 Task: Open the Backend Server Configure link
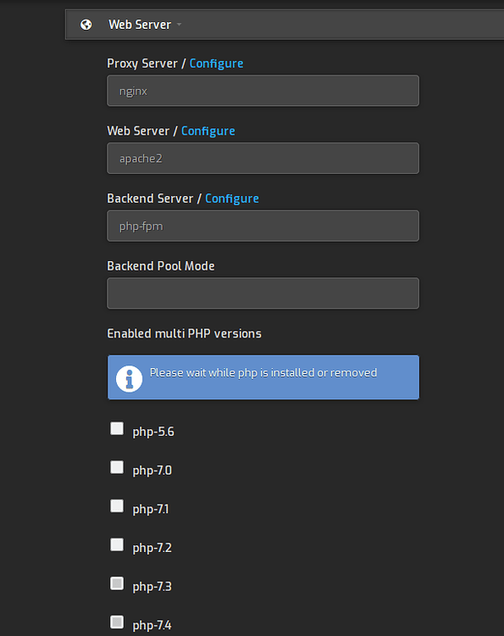coord(232,198)
